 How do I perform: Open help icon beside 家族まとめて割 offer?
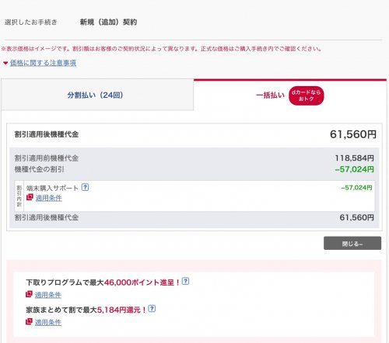pos(152,309)
